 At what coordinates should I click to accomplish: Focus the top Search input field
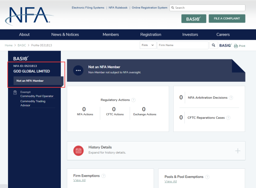[x=207, y=8]
